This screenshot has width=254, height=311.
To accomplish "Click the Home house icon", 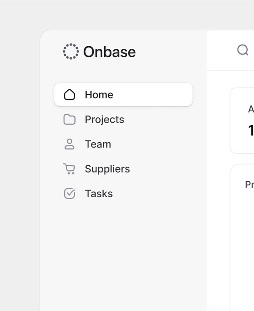I will [69, 95].
